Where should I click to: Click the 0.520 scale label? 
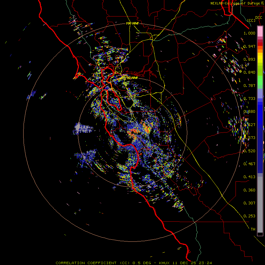249,151
